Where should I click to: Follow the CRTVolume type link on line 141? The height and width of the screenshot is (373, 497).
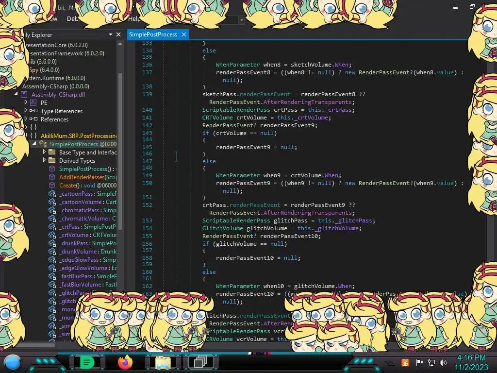click(217, 118)
